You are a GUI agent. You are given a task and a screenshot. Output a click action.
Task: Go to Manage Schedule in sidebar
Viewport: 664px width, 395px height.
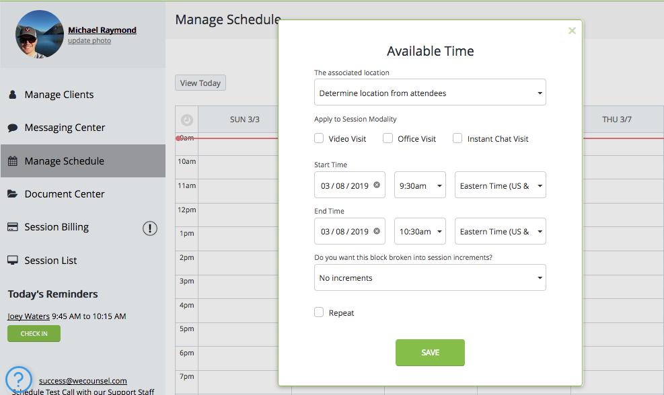click(x=64, y=161)
